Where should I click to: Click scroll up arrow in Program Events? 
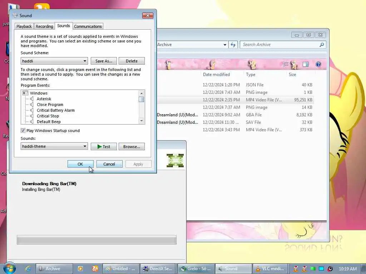click(142, 93)
